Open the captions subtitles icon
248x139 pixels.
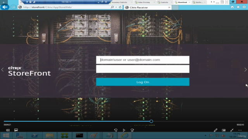point(16,130)
